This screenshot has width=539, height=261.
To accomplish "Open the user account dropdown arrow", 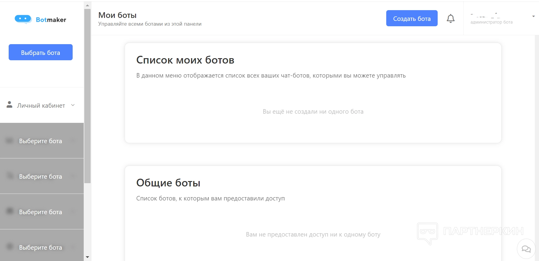I will pyautogui.click(x=533, y=16).
